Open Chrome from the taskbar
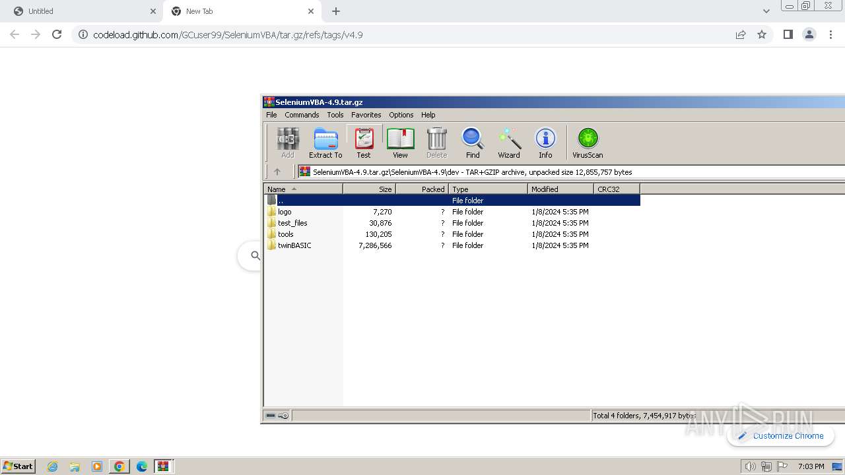Image resolution: width=845 pixels, height=475 pixels. click(x=119, y=466)
